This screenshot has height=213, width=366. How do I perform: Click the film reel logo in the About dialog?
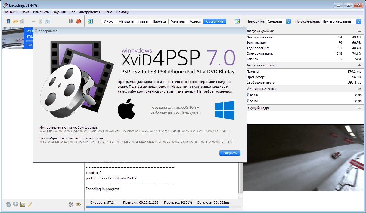(x=76, y=80)
